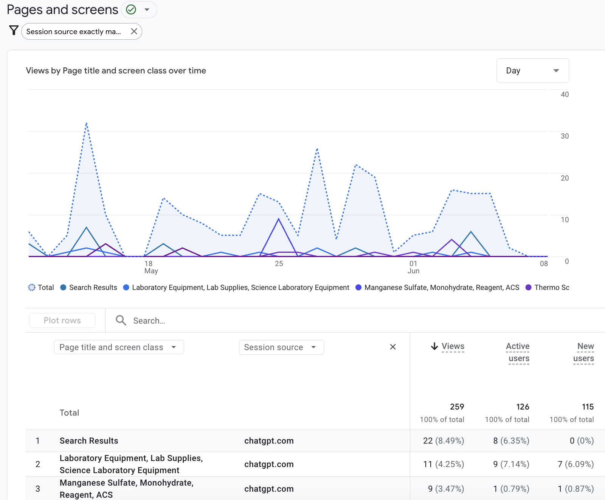Open the Day granularity dropdown
The width and height of the screenshot is (605, 500).
[532, 70]
